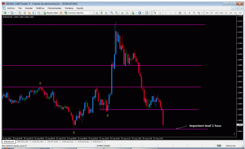
Task: Click the application control icon left of Archivo
Action: (x=4, y=8)
